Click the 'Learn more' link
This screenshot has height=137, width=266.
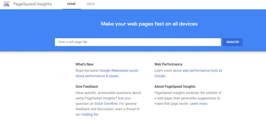198,104
